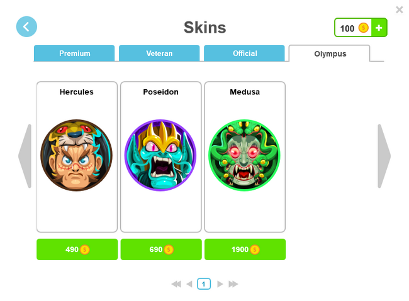Open the Premium skins tab
This screenshot has height=301, width=409.
pos(74,53)
